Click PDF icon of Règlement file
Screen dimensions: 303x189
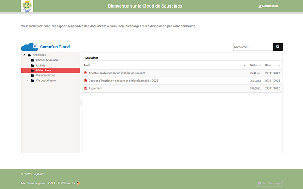pyautogui.click(x=86, y=88)
